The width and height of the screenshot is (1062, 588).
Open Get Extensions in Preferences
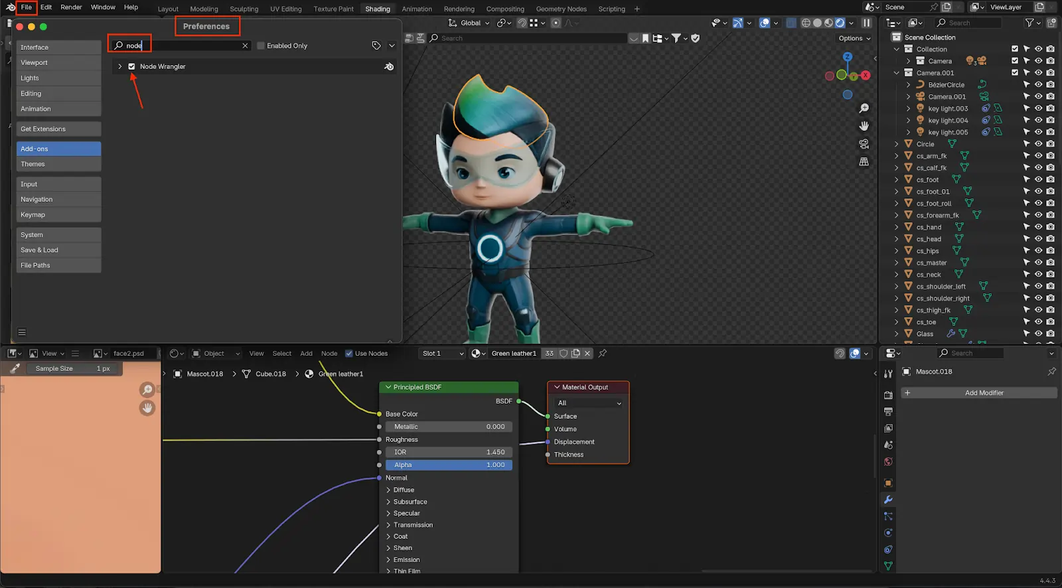click(x=59, y=129)
